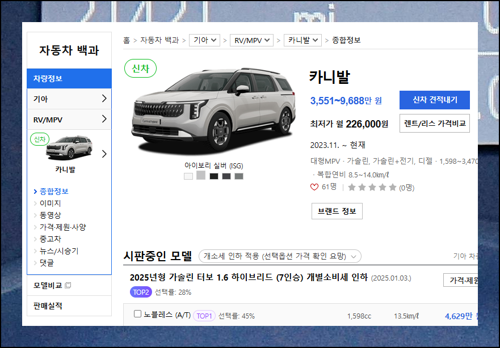This screenshot has height=348, width=500.
Task: Click the fifth rating star
Action: click(x=393, y=187)
